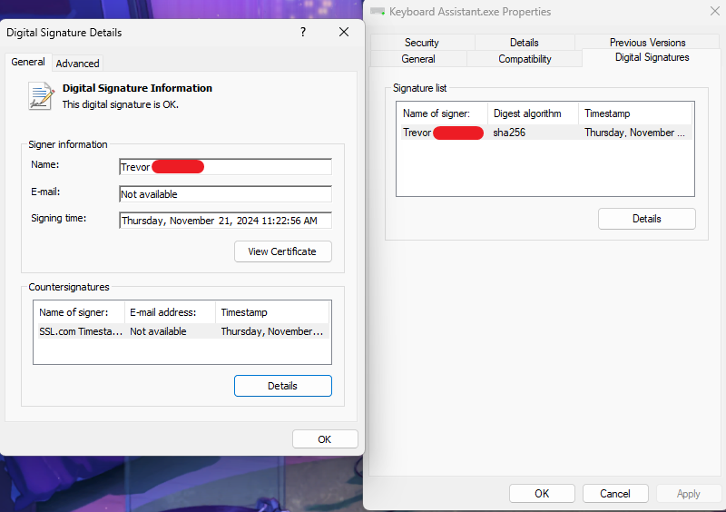This screenshot has width=726, height=512.
Task: Open the Compatibility tab
Action: tap(525, 59)
